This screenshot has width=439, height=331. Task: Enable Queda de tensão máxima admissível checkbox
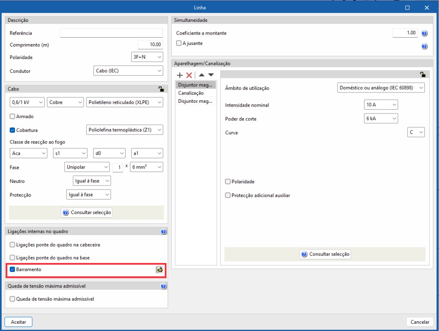12,299
